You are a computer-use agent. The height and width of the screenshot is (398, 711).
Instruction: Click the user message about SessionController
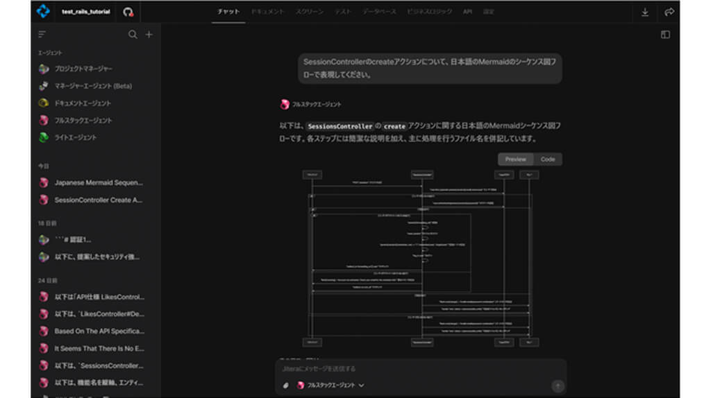pyautogui.click(x=430, y=69)
